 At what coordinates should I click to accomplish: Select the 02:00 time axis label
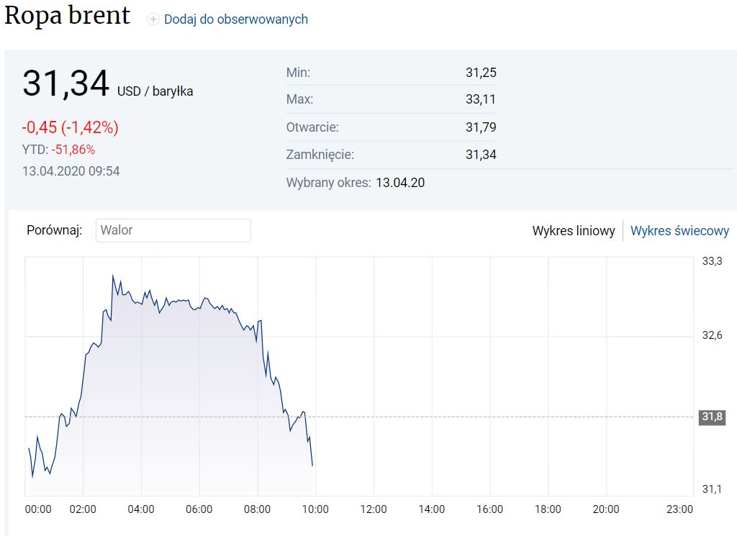[83, 509]
